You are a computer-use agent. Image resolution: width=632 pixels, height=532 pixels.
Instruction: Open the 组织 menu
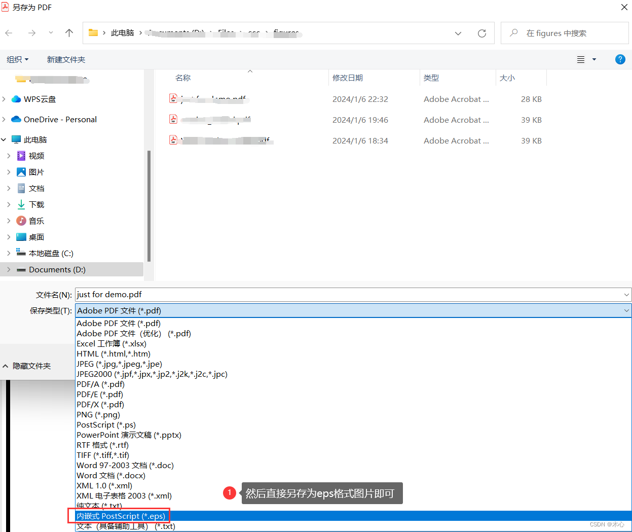18,59
